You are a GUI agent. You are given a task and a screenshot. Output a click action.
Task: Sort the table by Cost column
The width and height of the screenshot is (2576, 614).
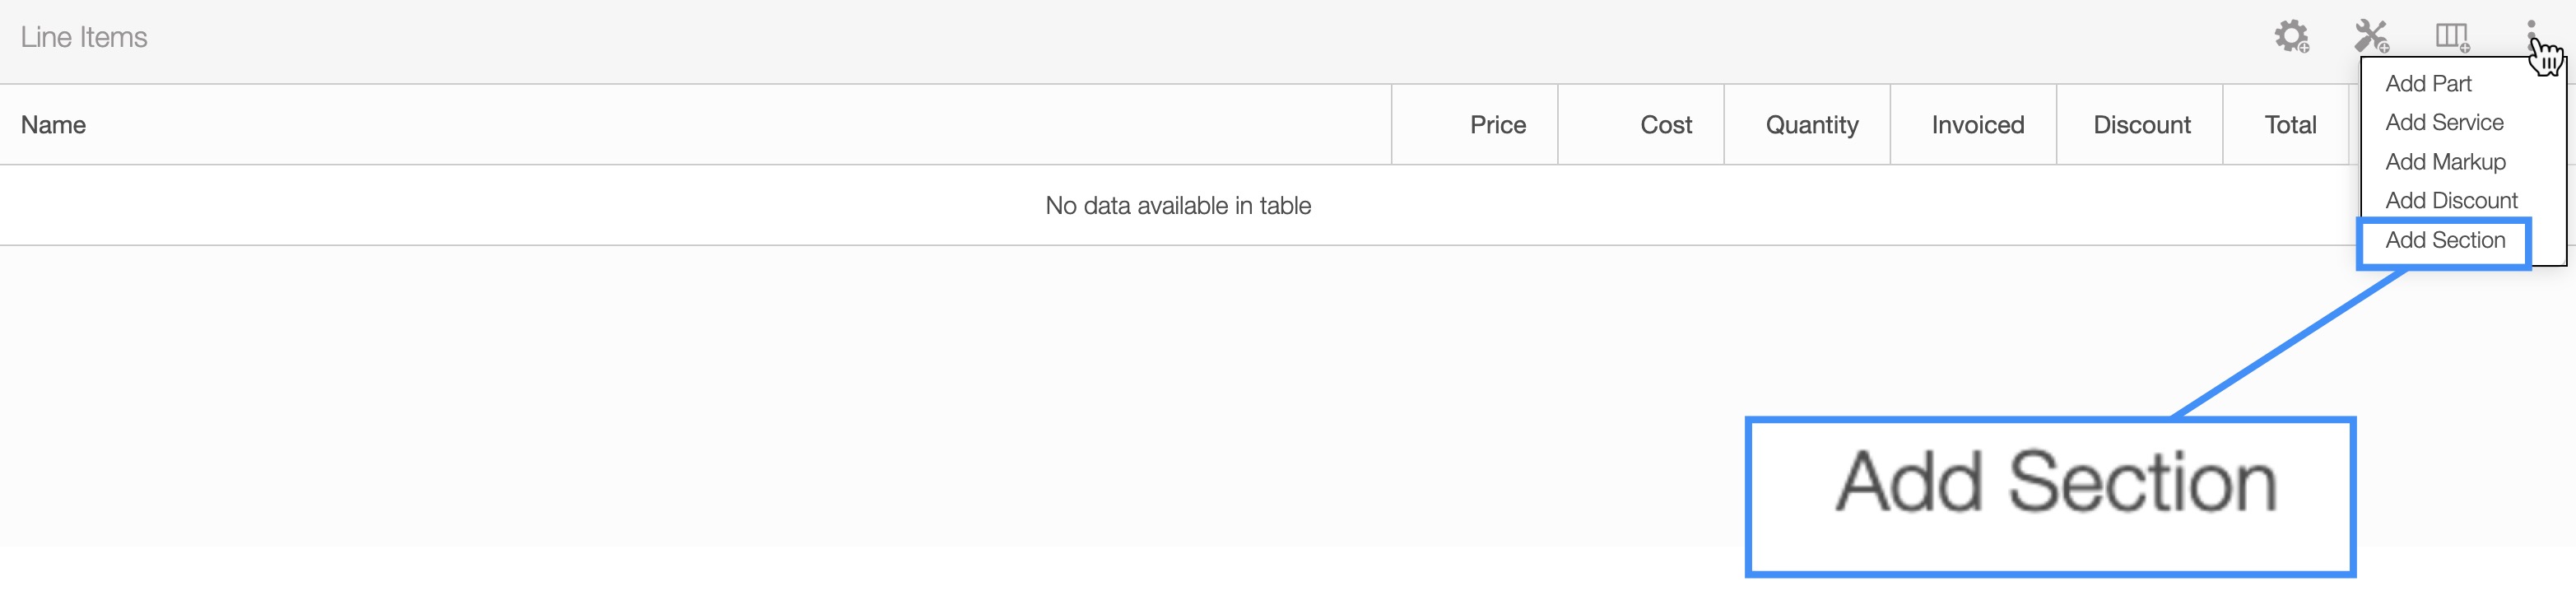[x=1665, y=125]
